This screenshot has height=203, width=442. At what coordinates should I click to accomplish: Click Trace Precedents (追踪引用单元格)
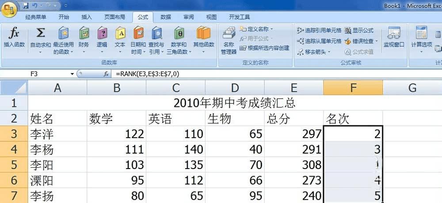point(319,30)
